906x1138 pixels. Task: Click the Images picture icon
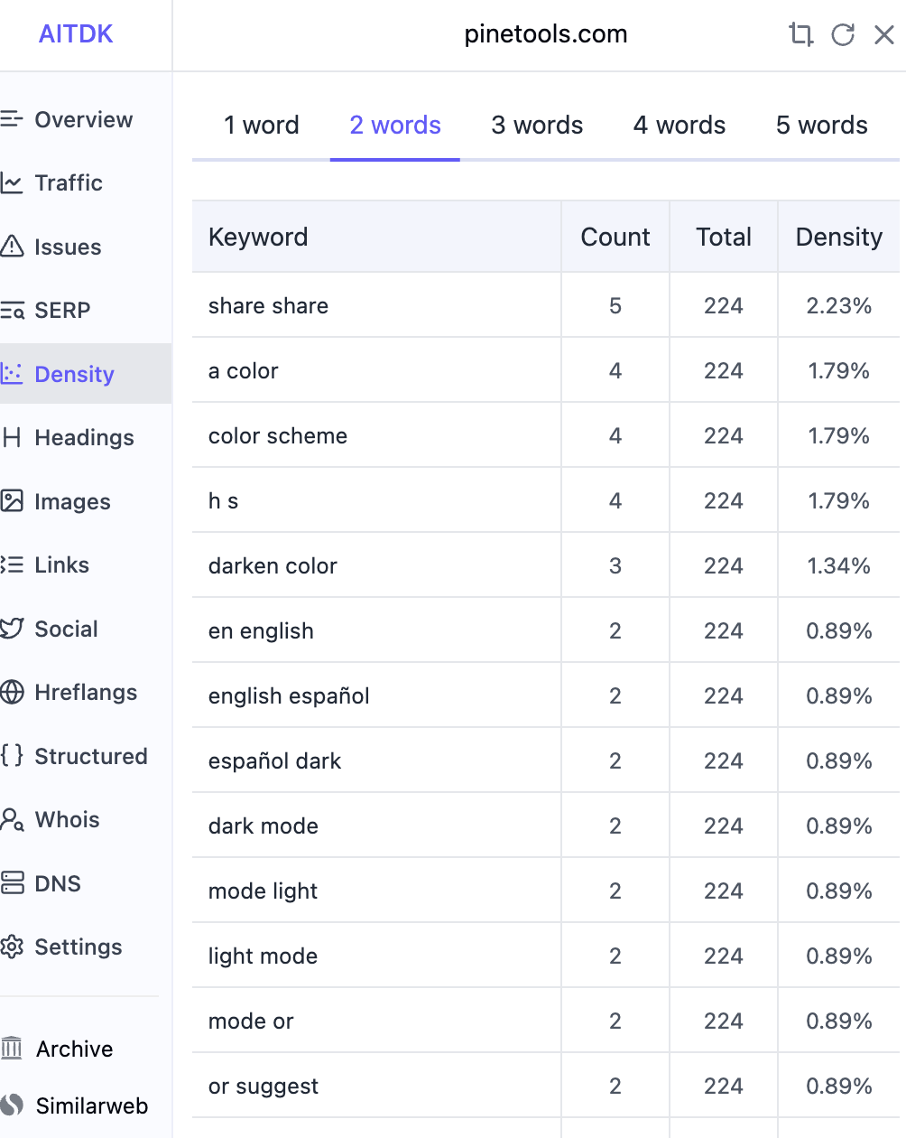coord(12,501)
